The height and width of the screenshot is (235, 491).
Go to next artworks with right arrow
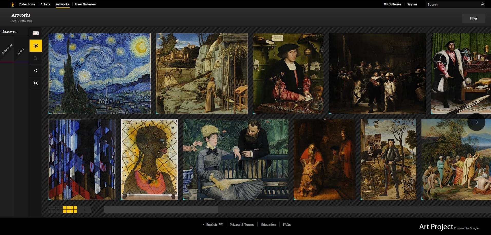pyautogui.click(x=476, y=122)
